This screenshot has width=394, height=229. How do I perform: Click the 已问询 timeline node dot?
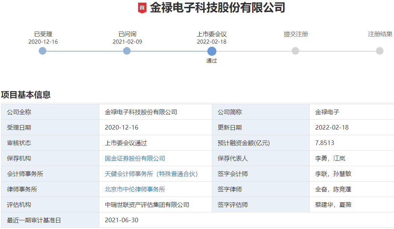(127, 51)
